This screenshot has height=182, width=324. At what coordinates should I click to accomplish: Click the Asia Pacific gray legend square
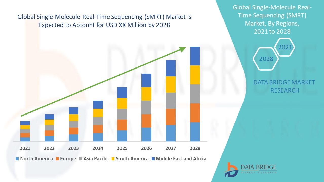click(x=81, y=159)
